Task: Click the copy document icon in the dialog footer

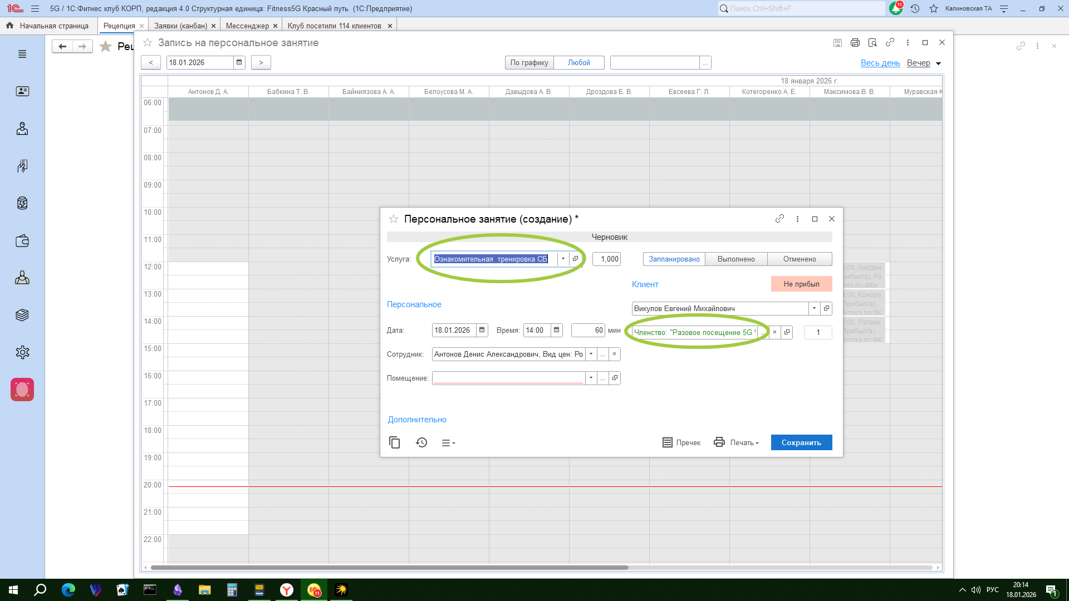Action: [x=394, y=442]
